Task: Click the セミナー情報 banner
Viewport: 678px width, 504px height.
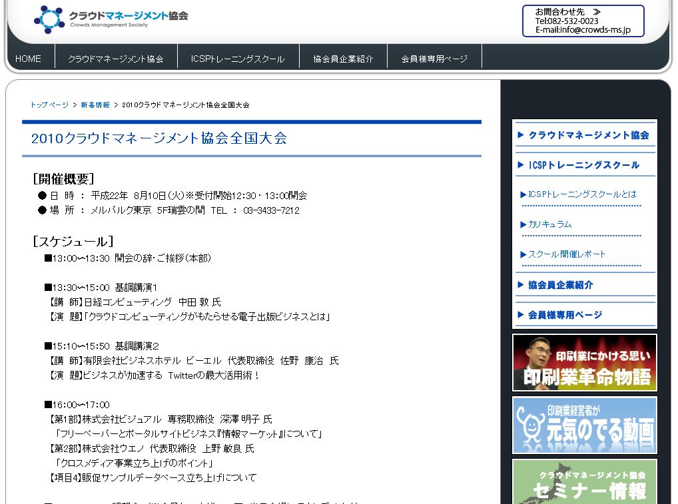Action: tap(585, 481)
